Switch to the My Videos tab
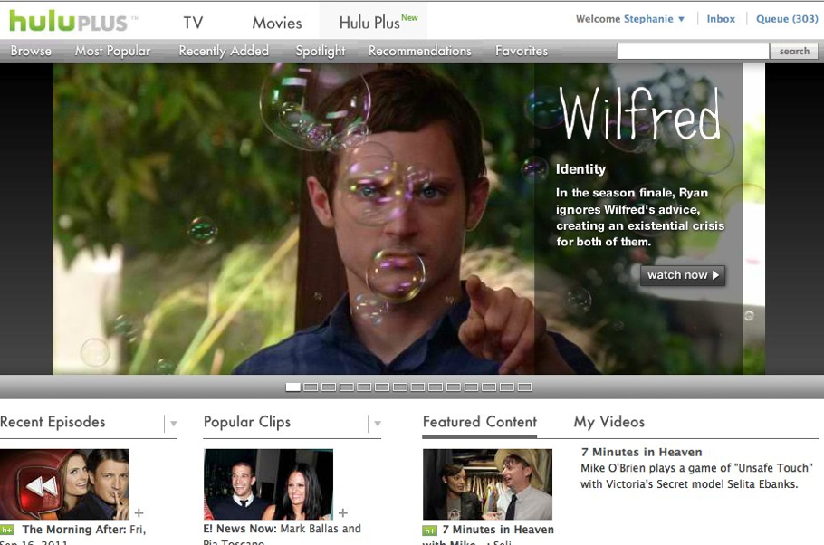 click(609, 422)
